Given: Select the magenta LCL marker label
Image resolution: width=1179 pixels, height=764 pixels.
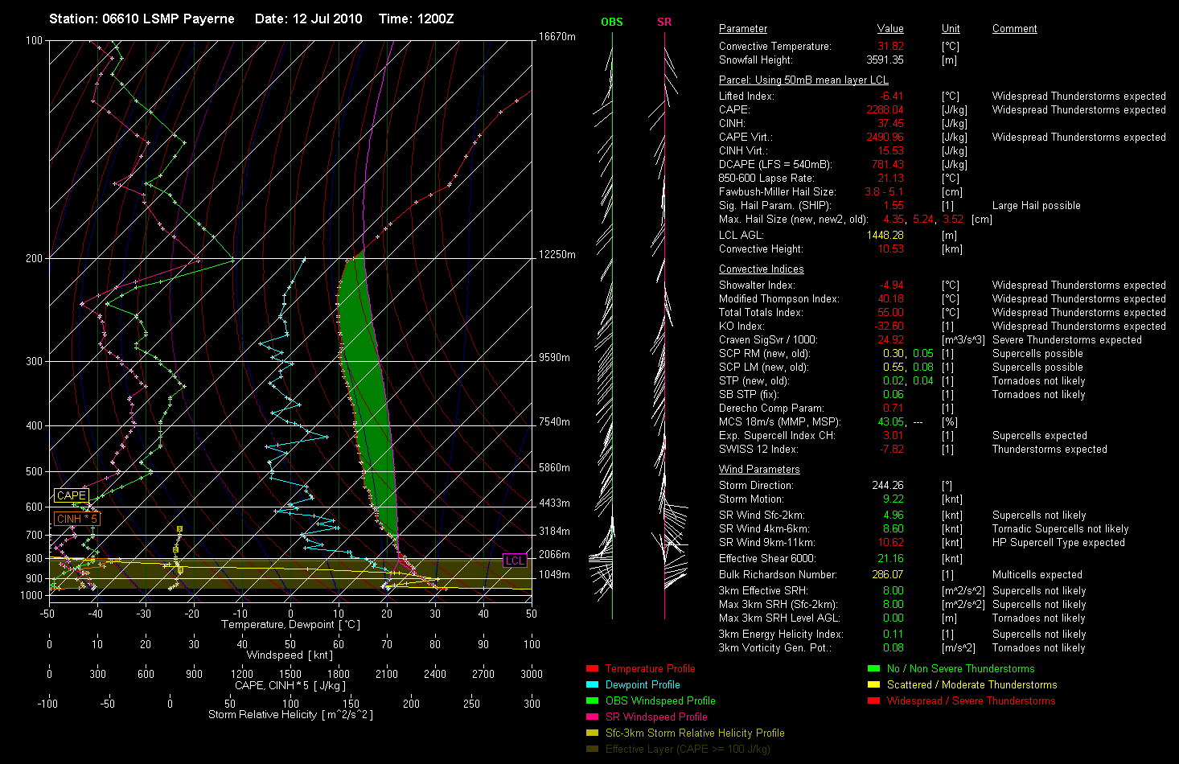Looking at the screenshot, I should [x=515, y=561].
